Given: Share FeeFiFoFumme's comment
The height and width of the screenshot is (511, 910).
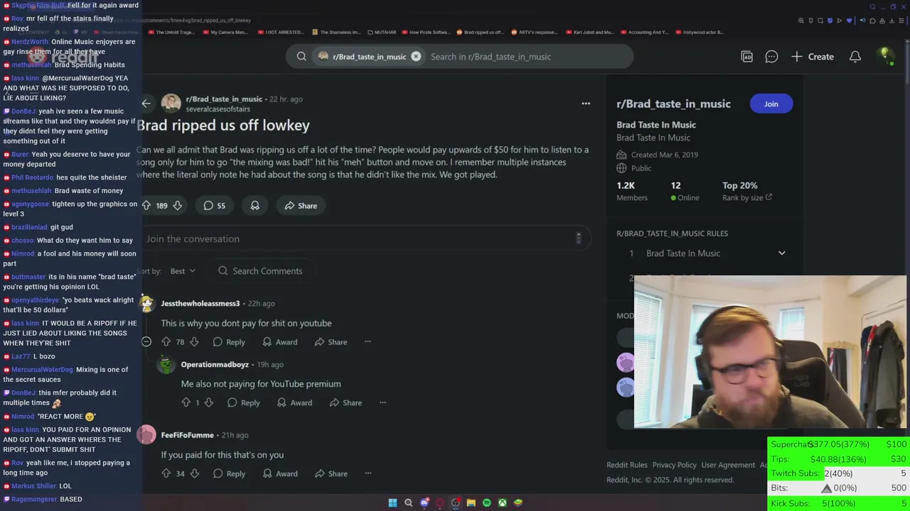Looking at the screenshot, I should pos(331,473).
